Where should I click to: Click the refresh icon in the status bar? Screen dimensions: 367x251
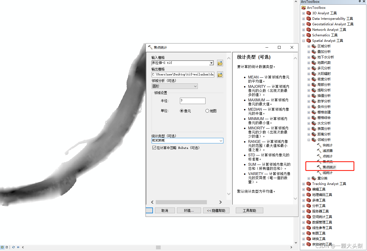[13, 247]
